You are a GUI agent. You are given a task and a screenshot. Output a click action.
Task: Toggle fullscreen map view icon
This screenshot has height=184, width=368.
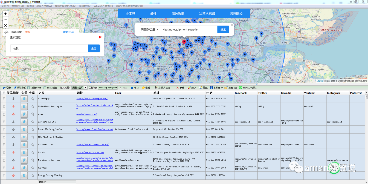tap(6, 25)
